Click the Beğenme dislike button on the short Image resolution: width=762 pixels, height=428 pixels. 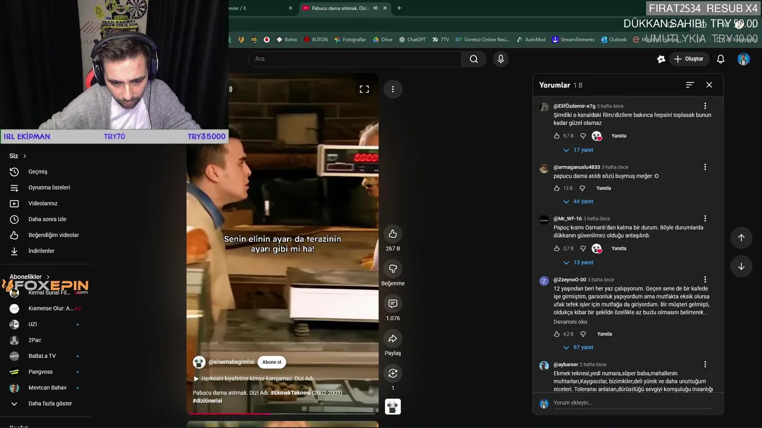pos(393,269)
